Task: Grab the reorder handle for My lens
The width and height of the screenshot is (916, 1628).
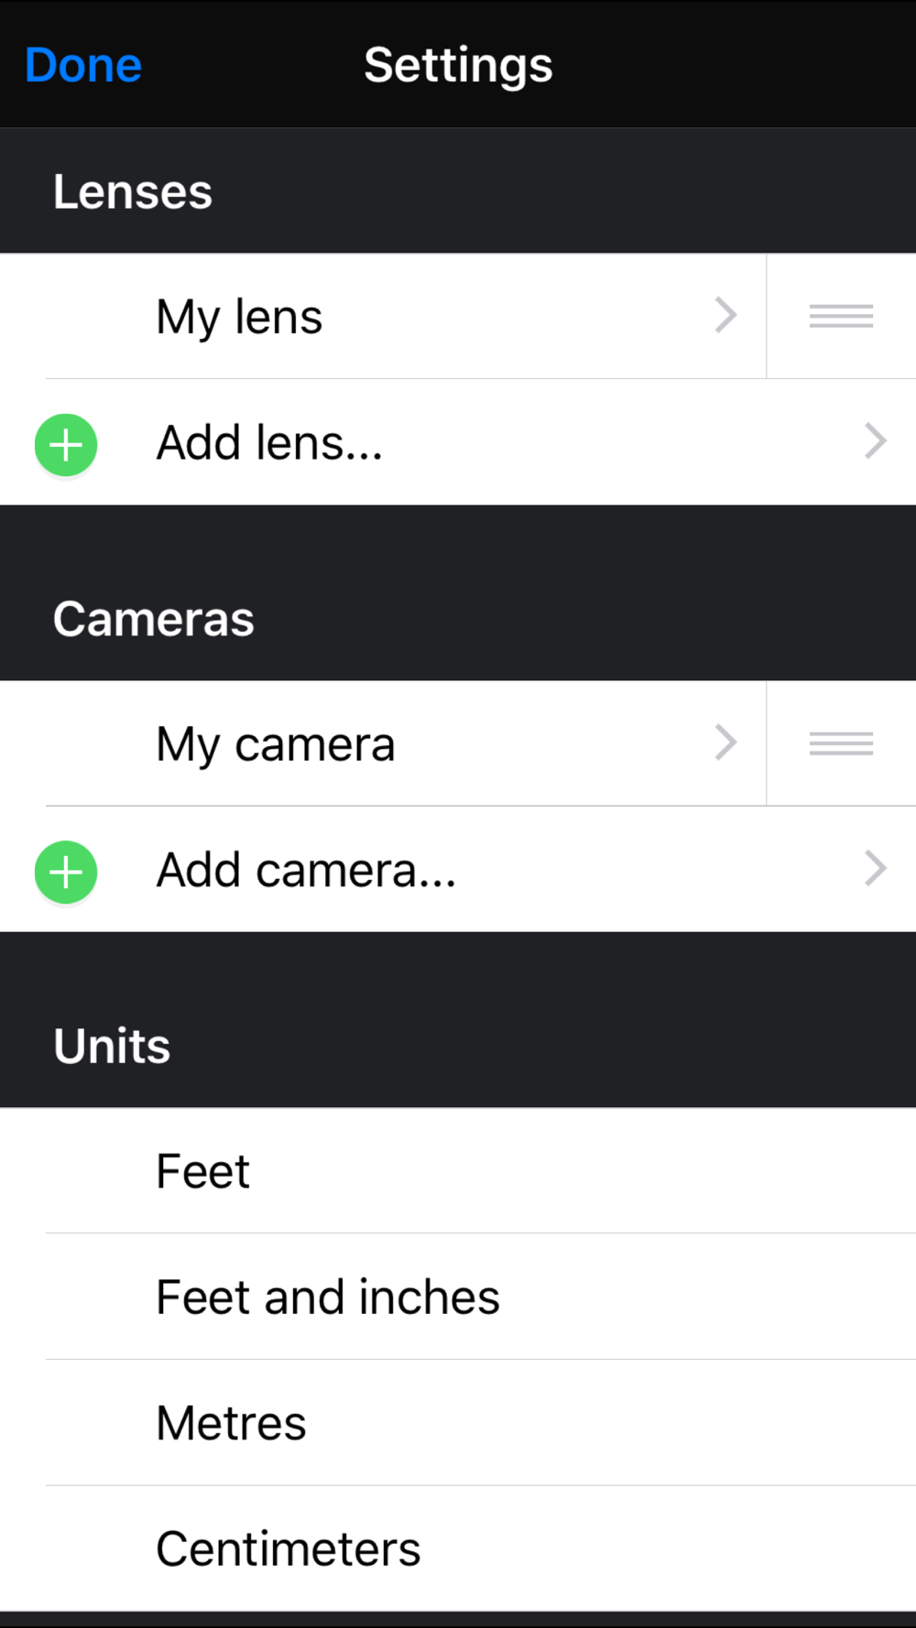Action: click(x=841, y=316)
